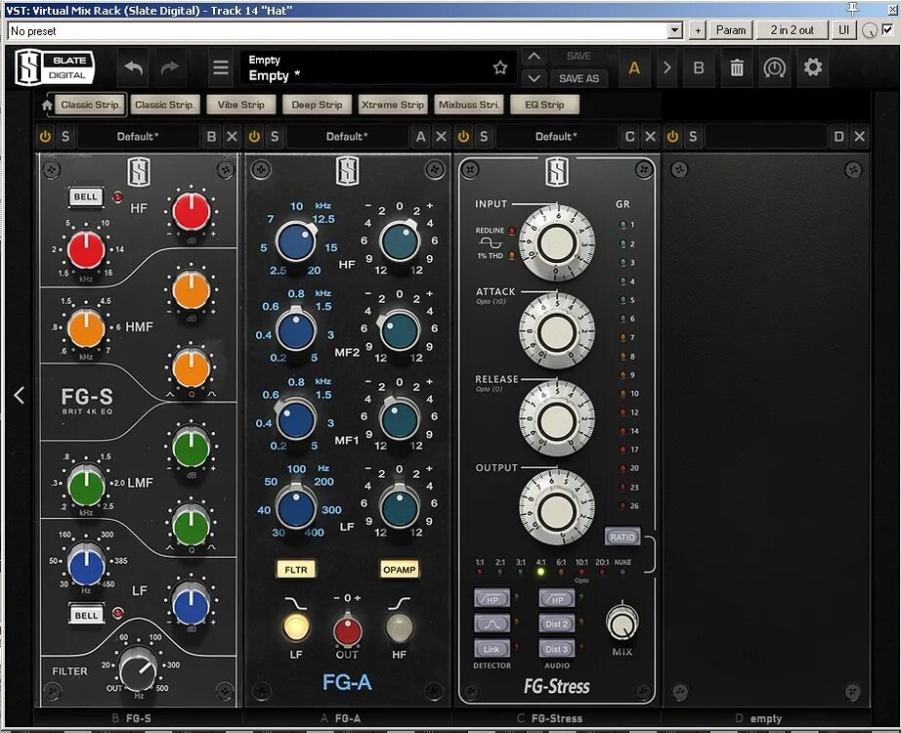Click red OUT trim knob on FG-A
The height and width of the screenshot is (733, 901).
[x=347, y=630]
